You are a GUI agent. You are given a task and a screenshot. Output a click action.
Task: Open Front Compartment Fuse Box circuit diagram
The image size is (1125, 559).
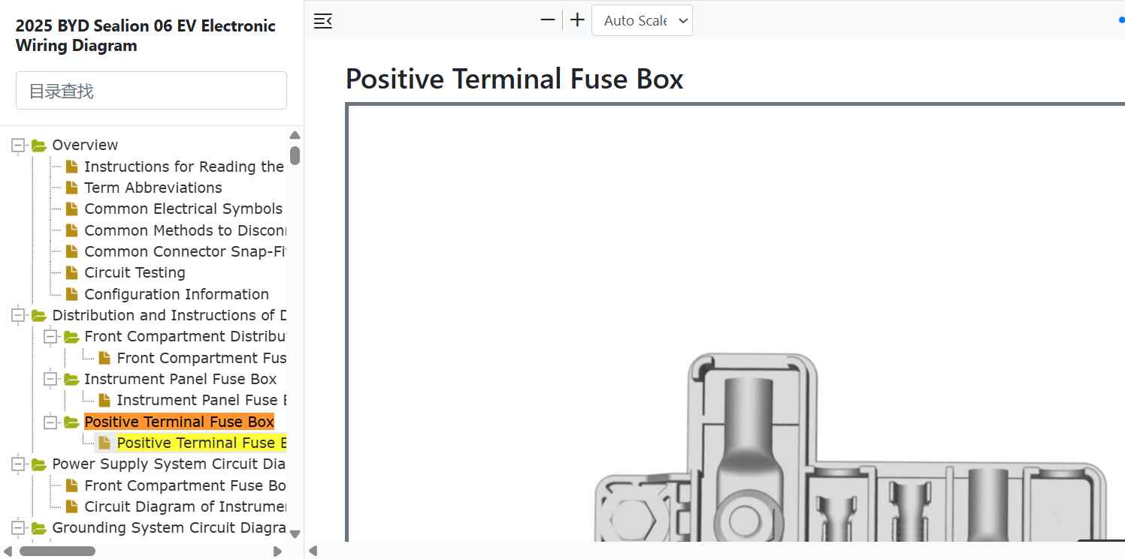(x=185, y=485)
